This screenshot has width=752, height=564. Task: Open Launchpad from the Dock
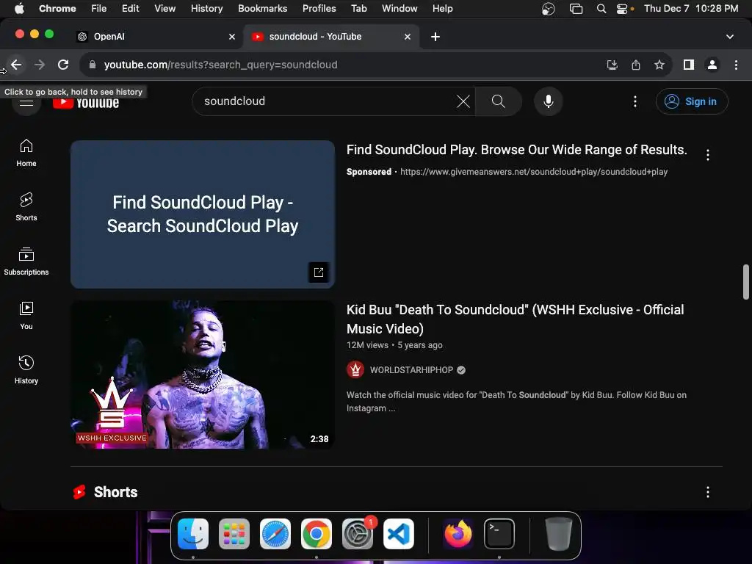point(234,534)
